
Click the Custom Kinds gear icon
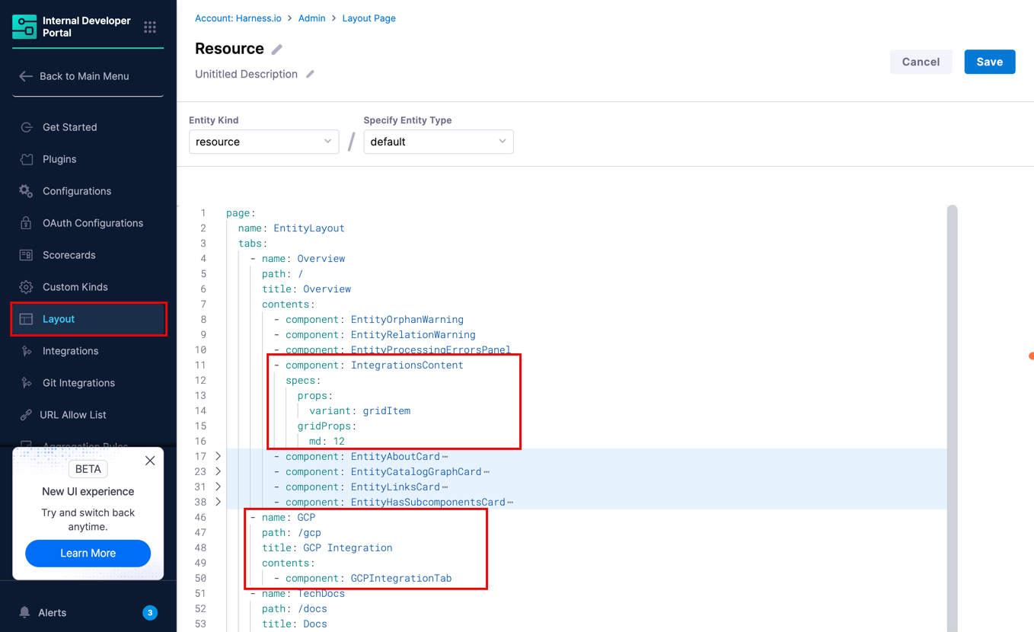26,287
